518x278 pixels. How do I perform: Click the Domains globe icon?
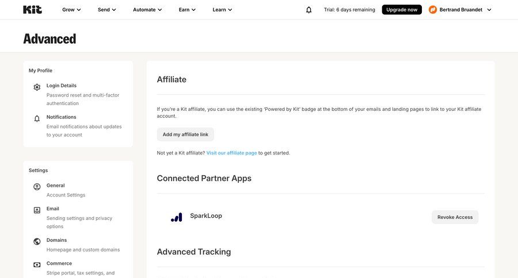(x=37, y=241)
